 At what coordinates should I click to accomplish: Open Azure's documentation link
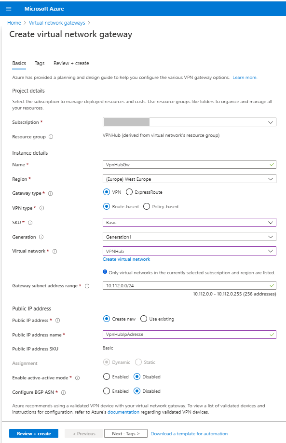coord(123,412)
